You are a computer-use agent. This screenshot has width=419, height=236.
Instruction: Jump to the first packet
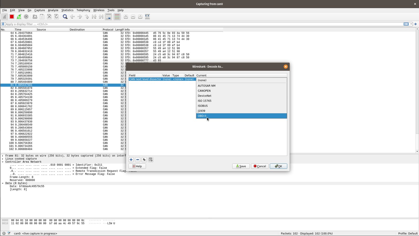(x=94, y=17)
